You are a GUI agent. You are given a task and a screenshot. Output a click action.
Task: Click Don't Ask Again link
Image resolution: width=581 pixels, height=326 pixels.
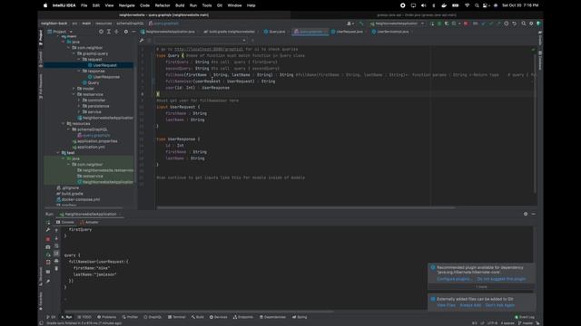(500, 305)
